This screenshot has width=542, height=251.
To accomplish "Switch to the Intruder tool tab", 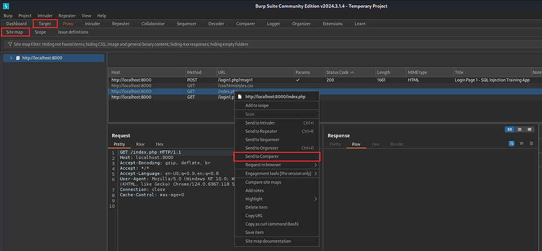I will pyautogui.click(x=93, y=24).
